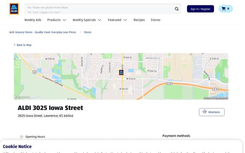Click the search magnifier icon
245x153 pixels.
(x=176, y=9)
